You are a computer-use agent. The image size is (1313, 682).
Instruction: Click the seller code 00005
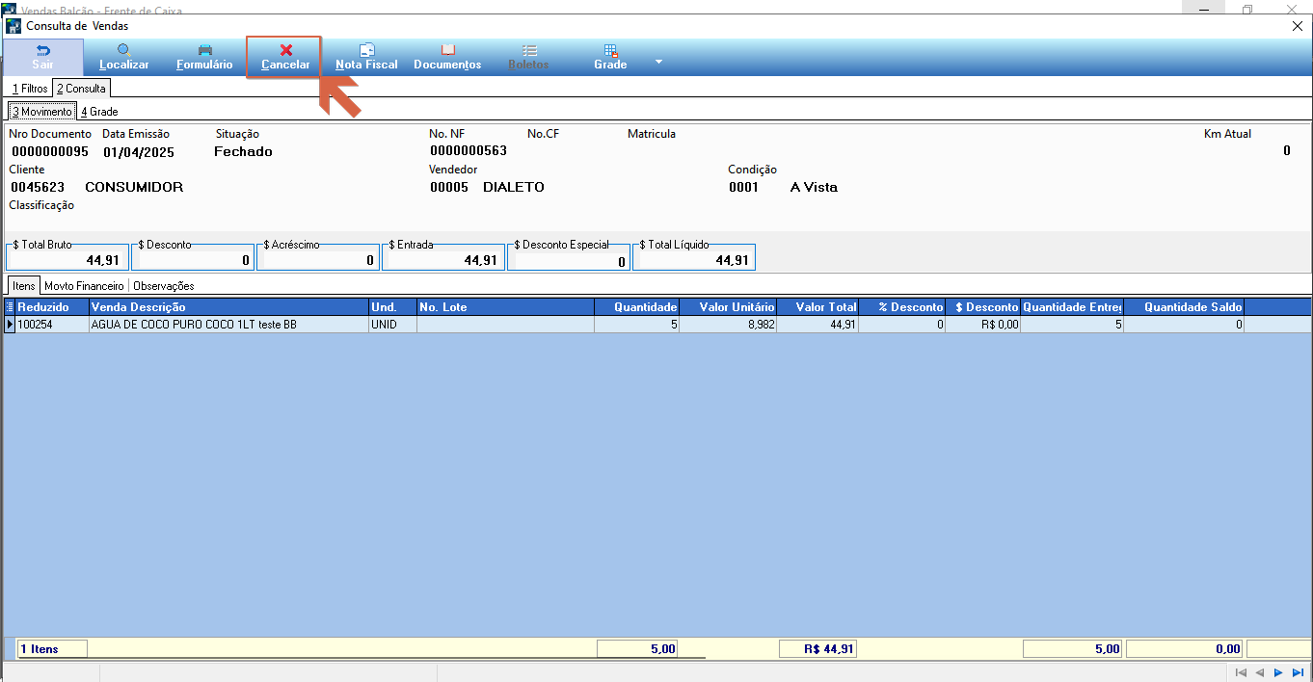coord(449,187)
